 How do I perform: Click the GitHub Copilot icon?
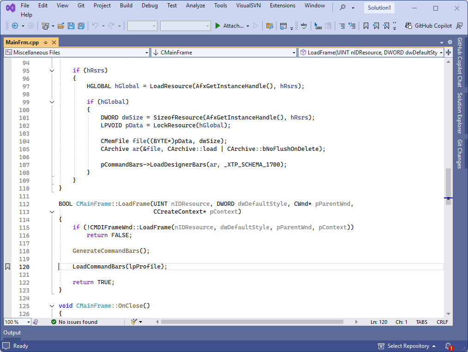408,26
